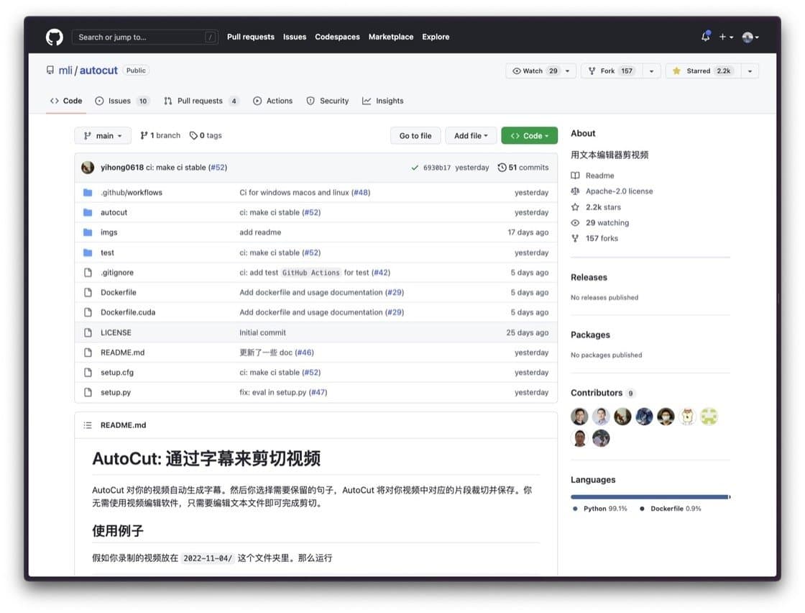Click the README outline list icon

click(x=88, y=425)
